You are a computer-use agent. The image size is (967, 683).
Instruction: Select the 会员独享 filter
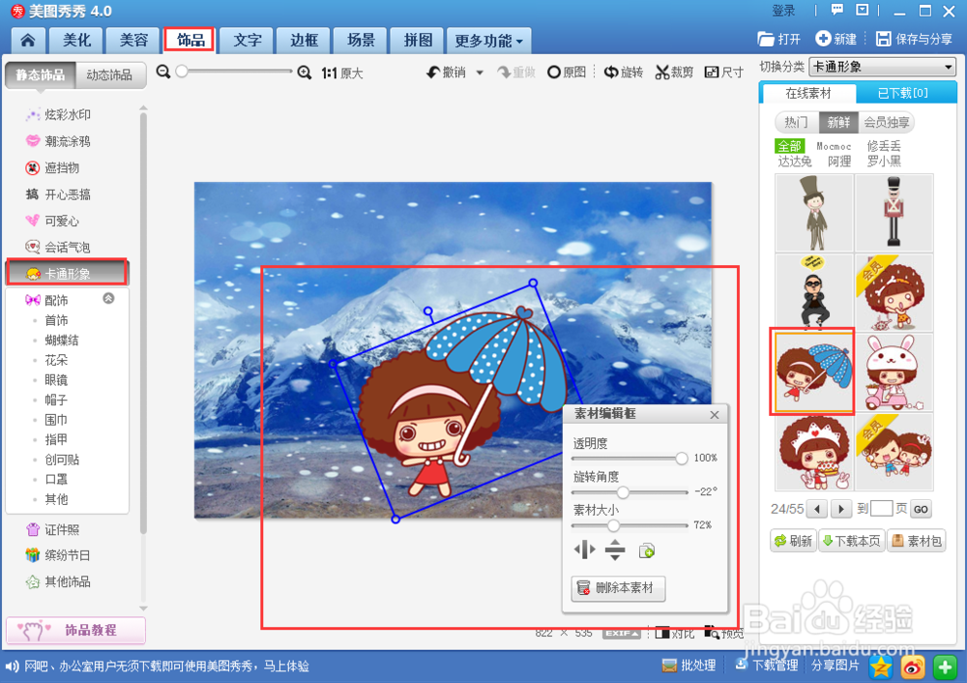(886, 122)
